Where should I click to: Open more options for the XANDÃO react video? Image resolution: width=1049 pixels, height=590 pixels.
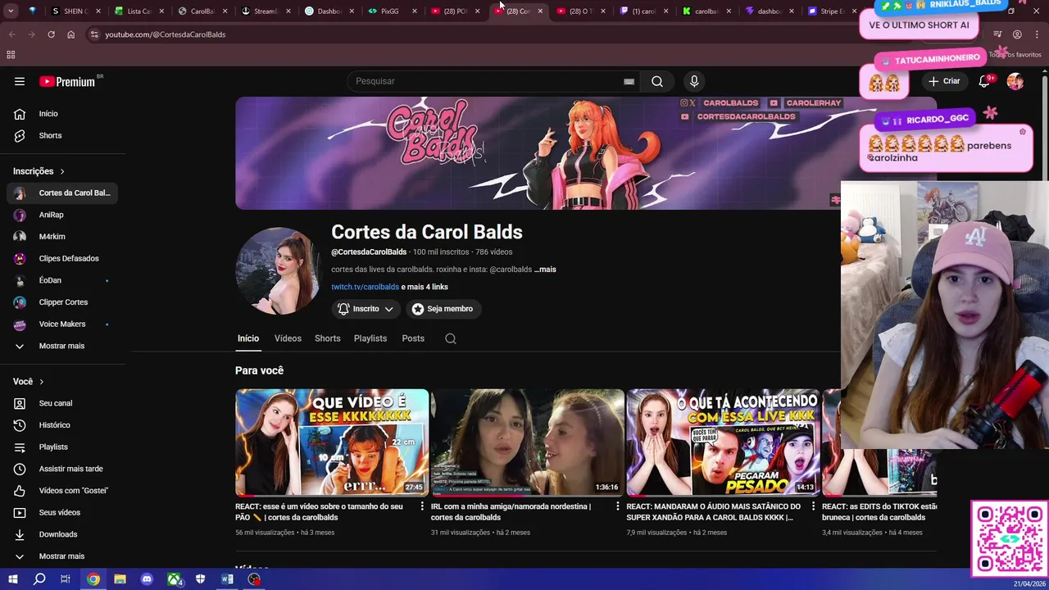point(814,506)
